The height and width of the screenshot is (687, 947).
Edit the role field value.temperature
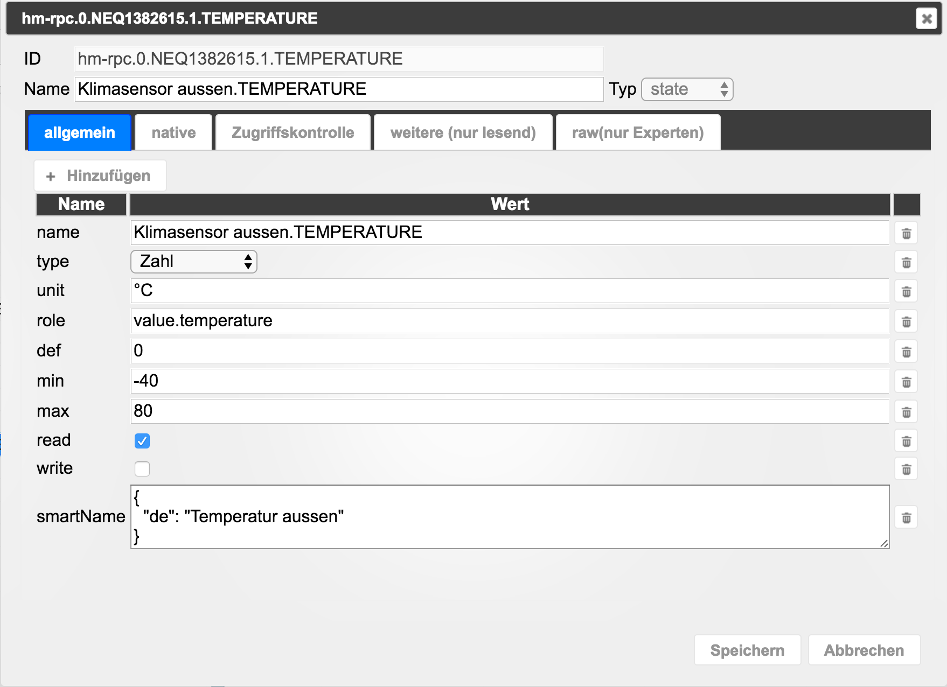[x=510, y=321]
